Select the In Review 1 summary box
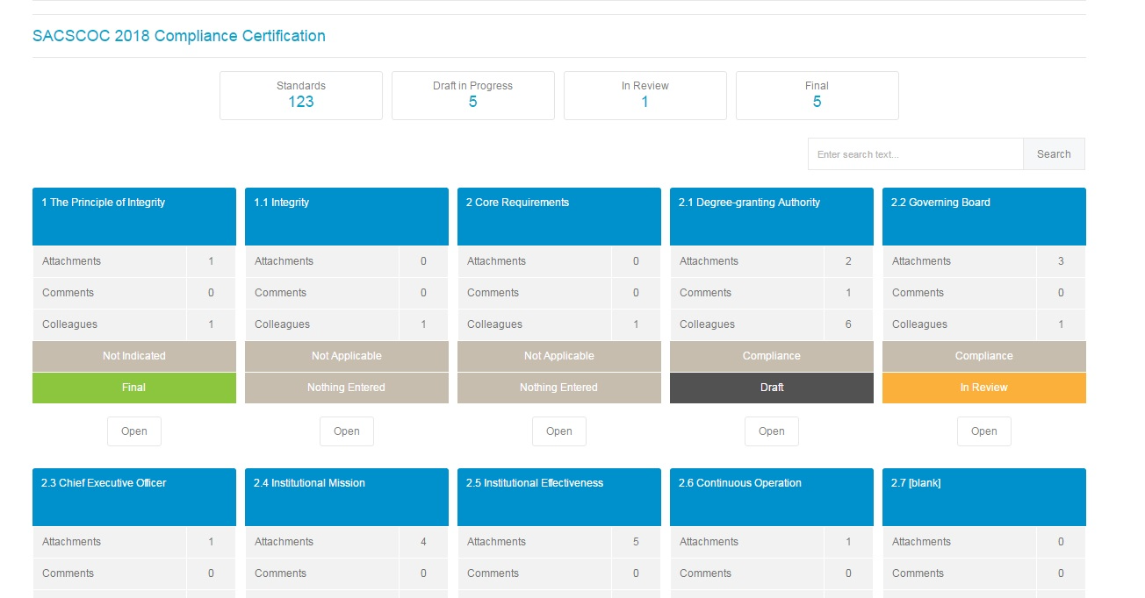This screenshot has height=598, width=1145. click(x=645, y=96)
